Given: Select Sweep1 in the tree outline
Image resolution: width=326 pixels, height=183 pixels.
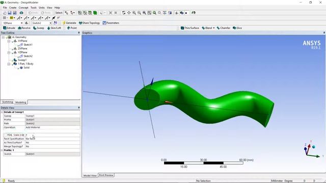Looking at the screenshot, I should pos(22,60).
